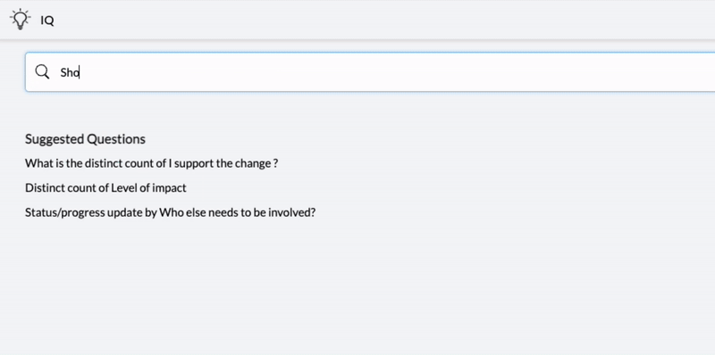
Task: Select 'What is the distinct count of I support the change ?'
Action: (x=151, y=163)
